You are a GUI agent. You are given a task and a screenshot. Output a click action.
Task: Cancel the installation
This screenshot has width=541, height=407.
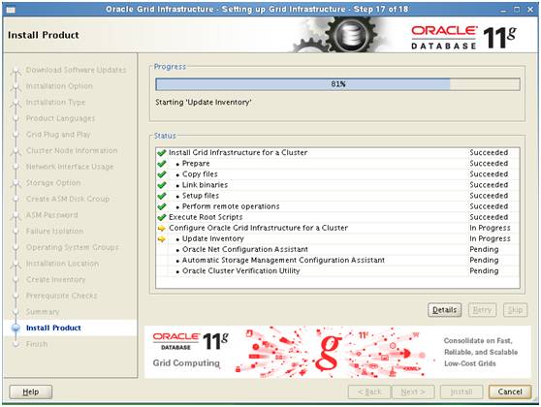click(x=510, y=391)
